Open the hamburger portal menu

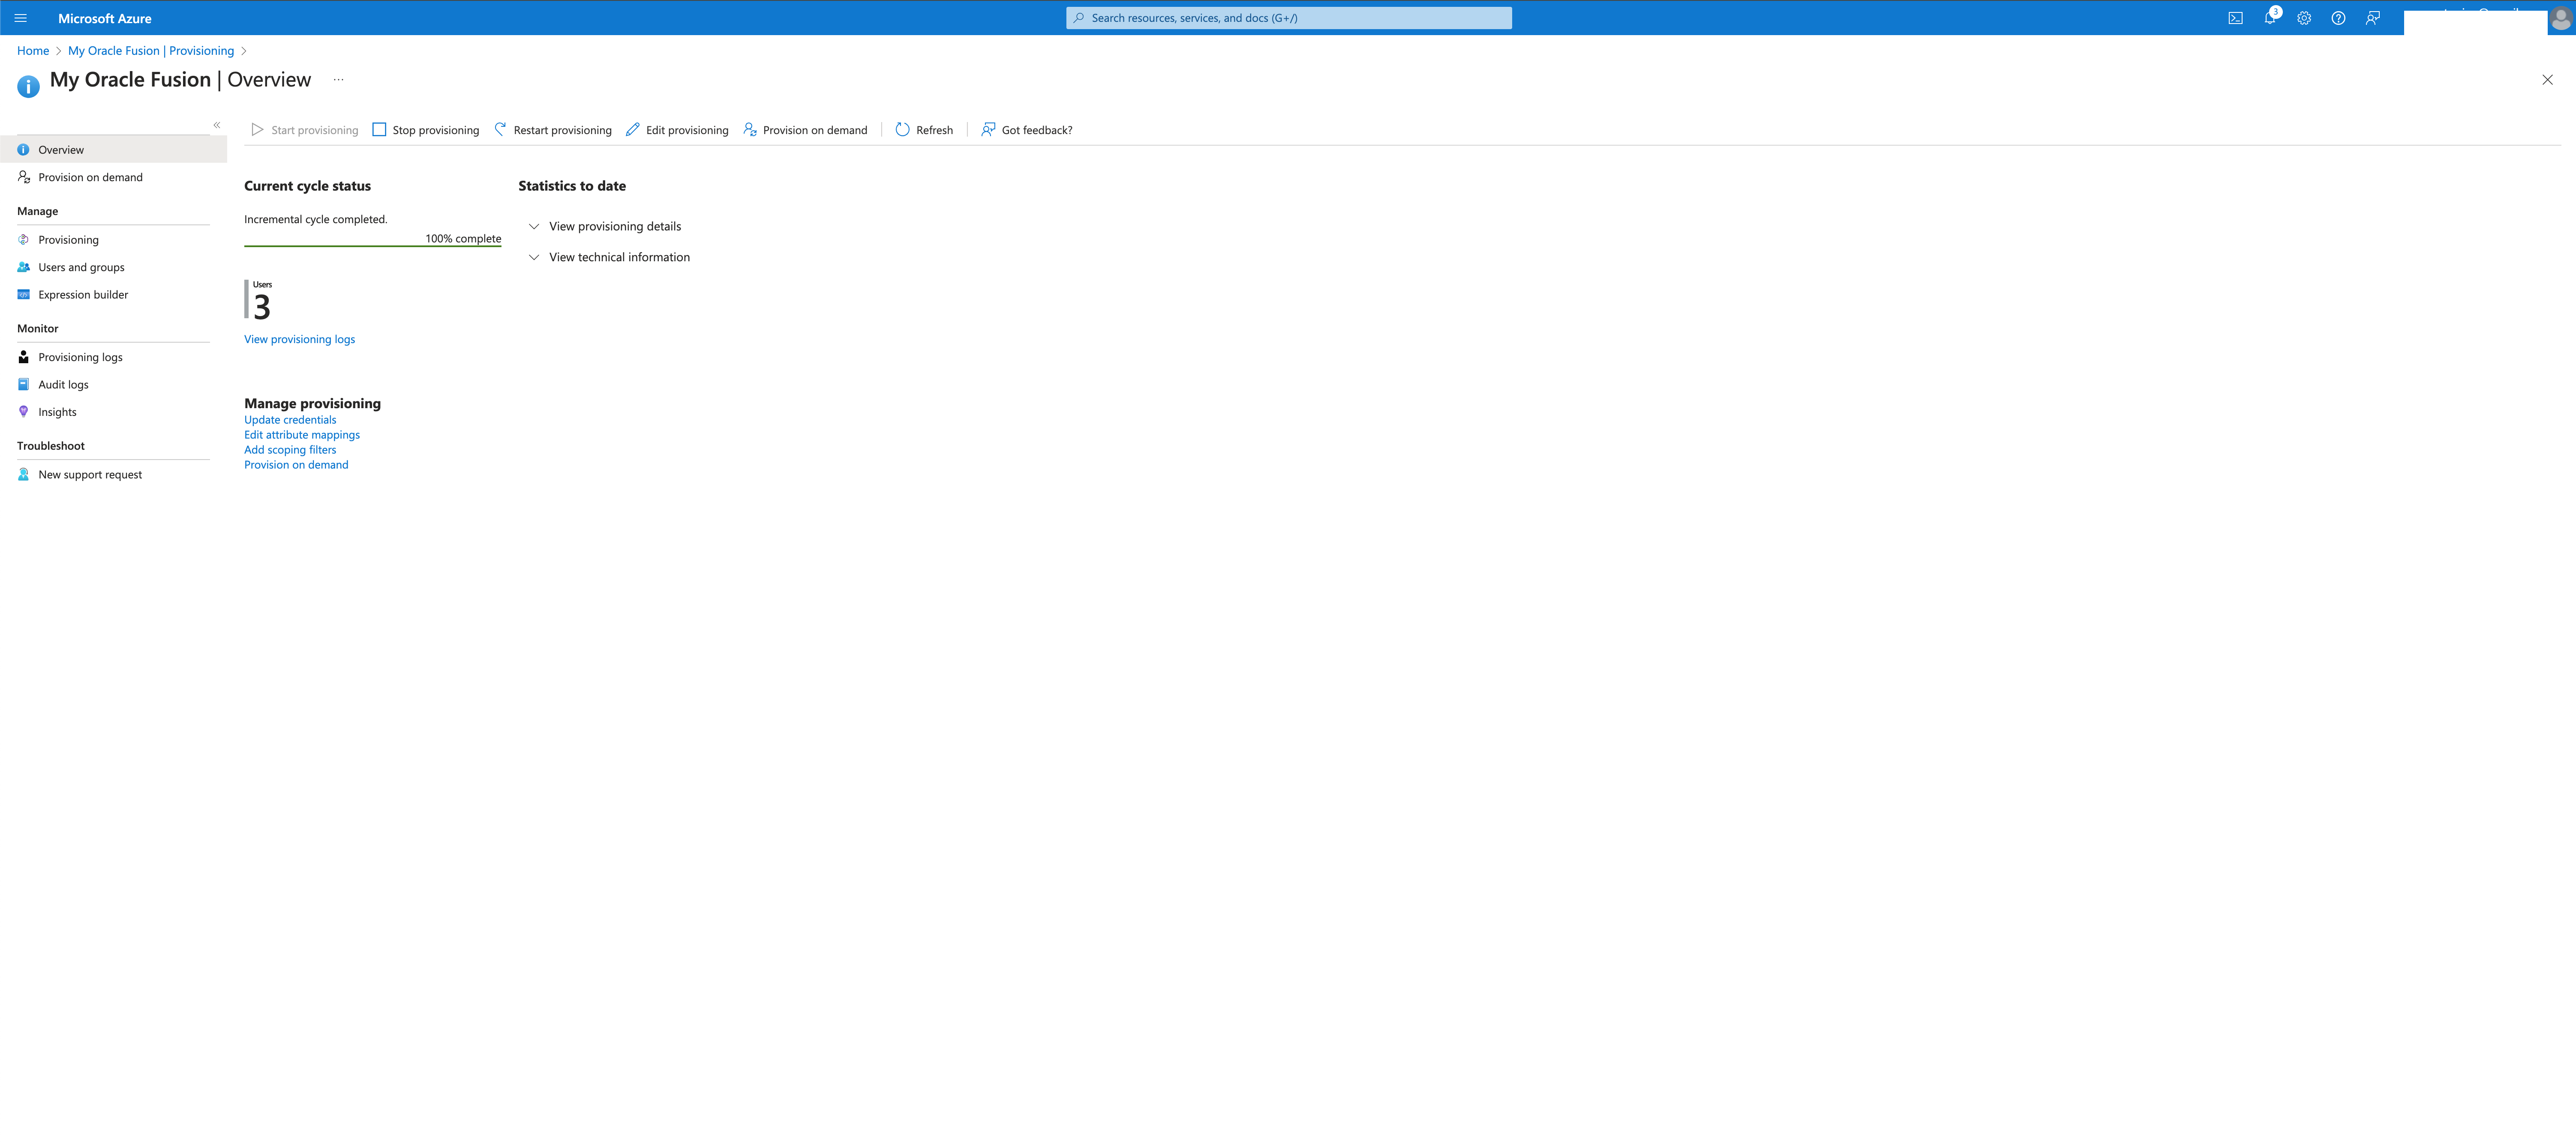click(20, 18)
